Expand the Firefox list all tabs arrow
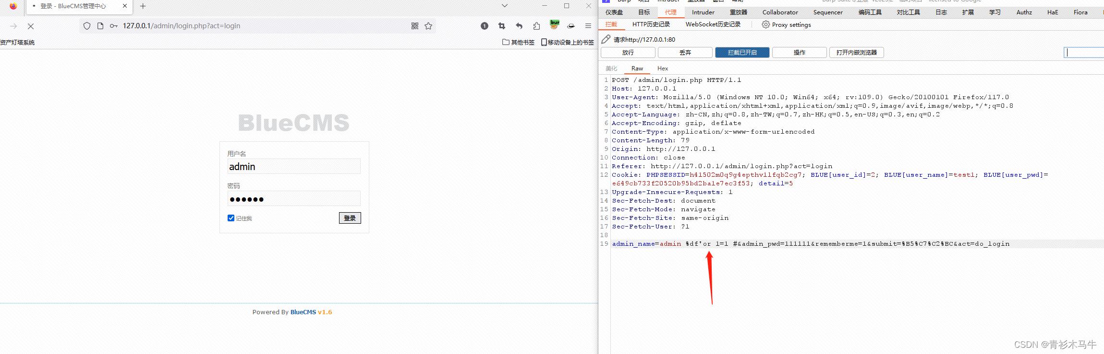The height and width of the screenshot is (354, 1104). pyautogui.click(x=504, y=6)
